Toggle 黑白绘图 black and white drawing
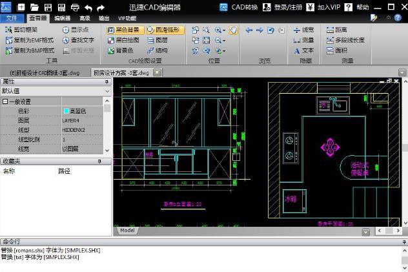This screenshot has height=272, width=408. (x=123, y=40)
